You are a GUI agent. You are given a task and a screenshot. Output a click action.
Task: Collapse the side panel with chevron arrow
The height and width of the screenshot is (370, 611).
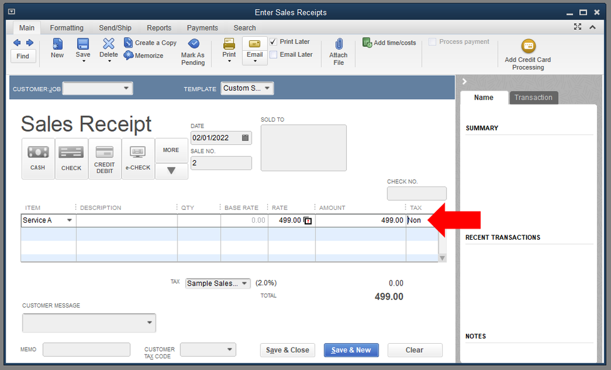464,81
